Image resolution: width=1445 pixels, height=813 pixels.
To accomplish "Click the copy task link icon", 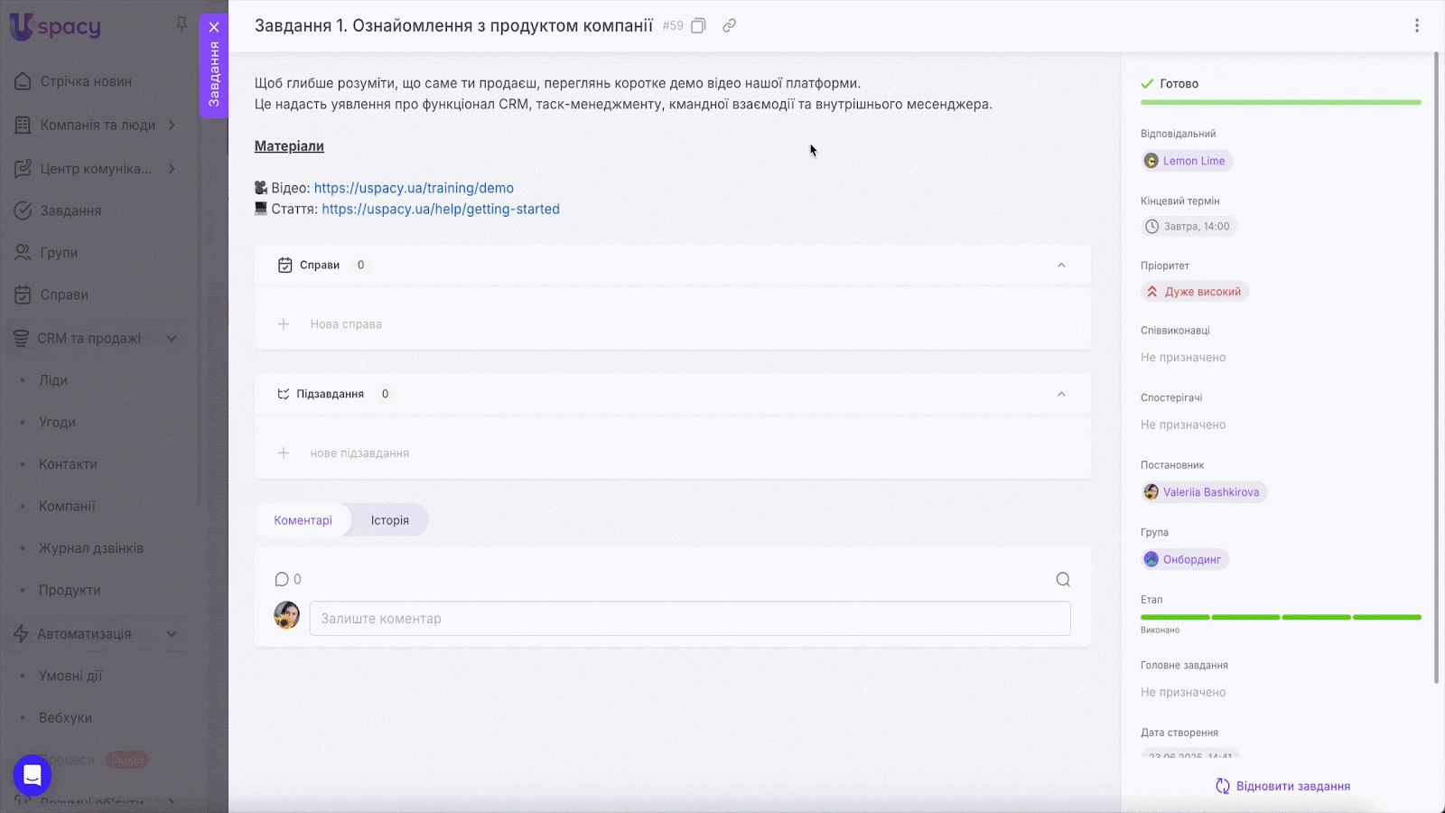I will click(729, 26).
